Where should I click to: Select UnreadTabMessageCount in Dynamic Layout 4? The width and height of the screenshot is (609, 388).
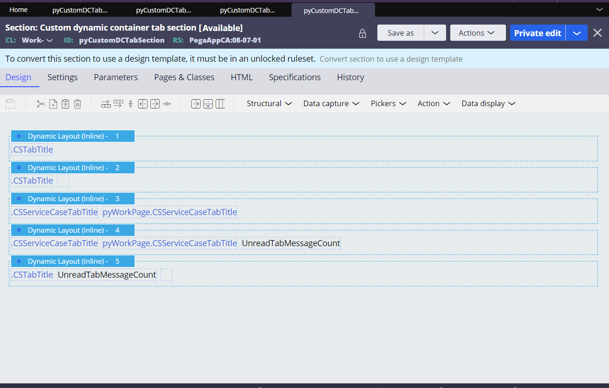point(291,243)
